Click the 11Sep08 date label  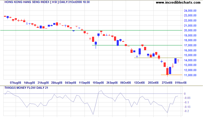85,83
